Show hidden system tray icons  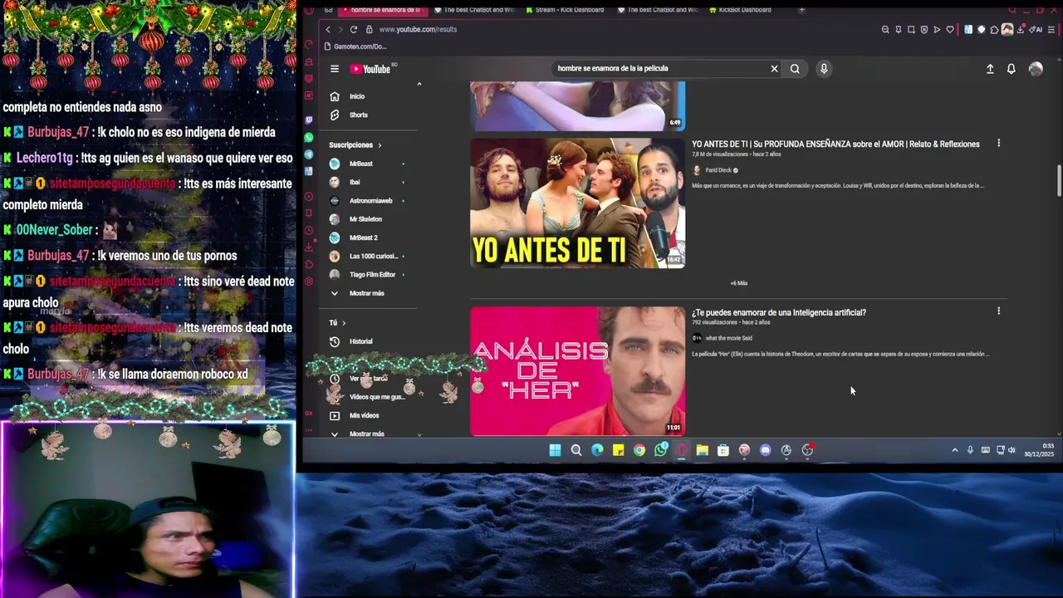tap(955, 450)
